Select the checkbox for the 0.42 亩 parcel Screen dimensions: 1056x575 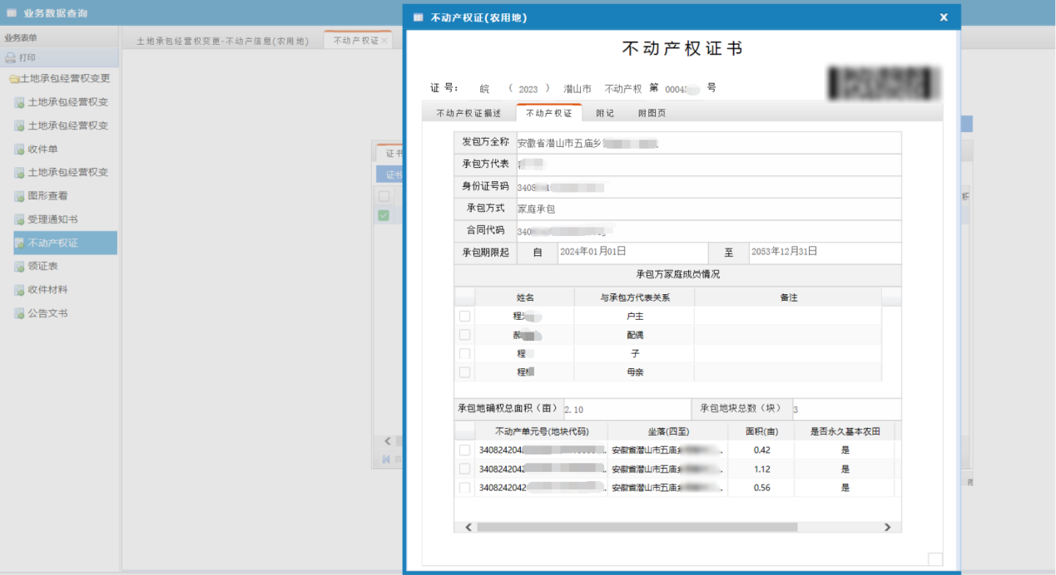464,450
